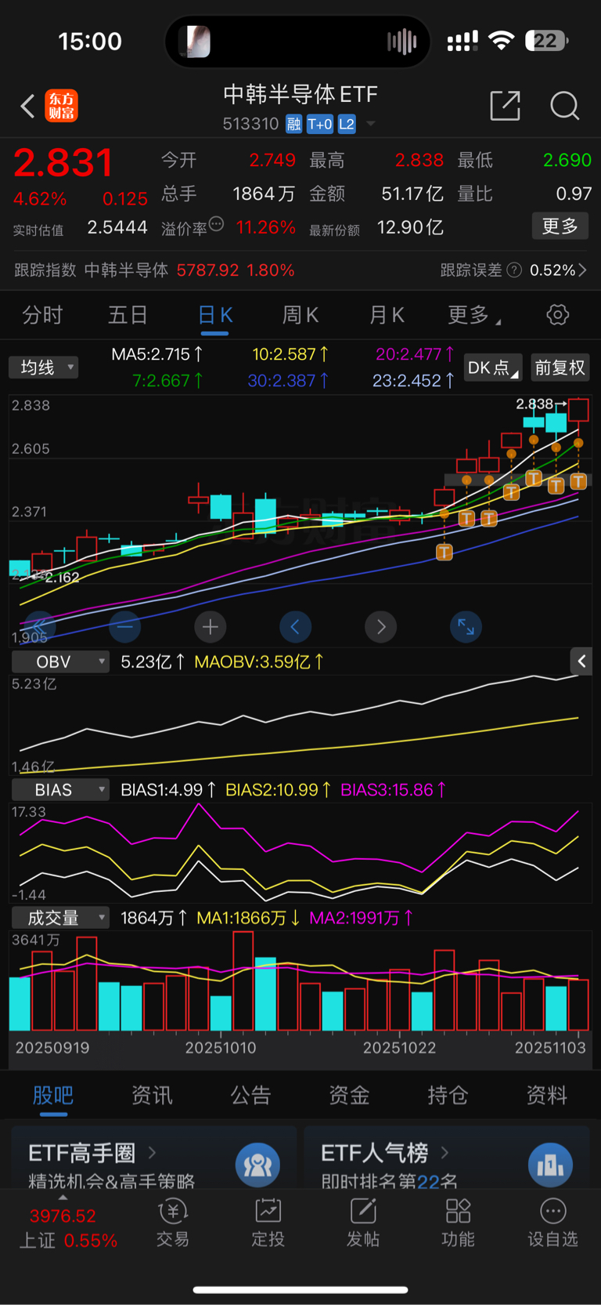Go back using the left chevron
The height and width of the screenshot is (1305, 601).
tap(28, 106)
